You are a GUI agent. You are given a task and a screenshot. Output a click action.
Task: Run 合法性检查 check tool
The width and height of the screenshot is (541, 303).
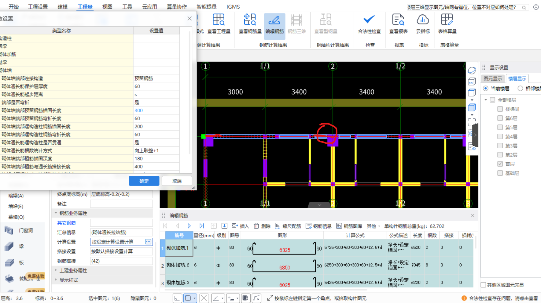pos(369,24)
